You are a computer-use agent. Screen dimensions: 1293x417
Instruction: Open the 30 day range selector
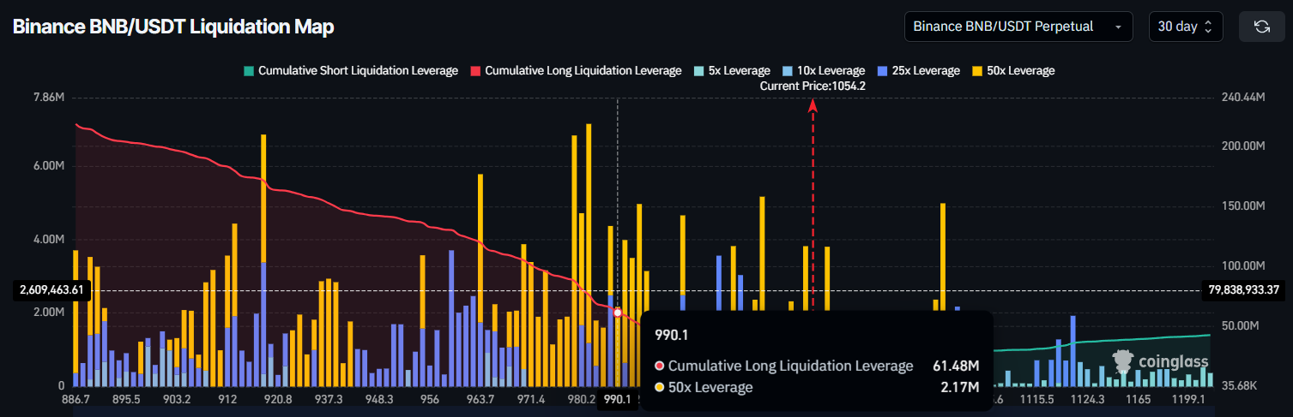click(x=1184, y=27)
